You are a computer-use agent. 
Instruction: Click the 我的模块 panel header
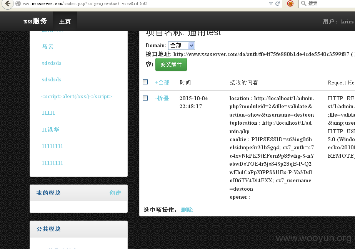pos(78,193)
